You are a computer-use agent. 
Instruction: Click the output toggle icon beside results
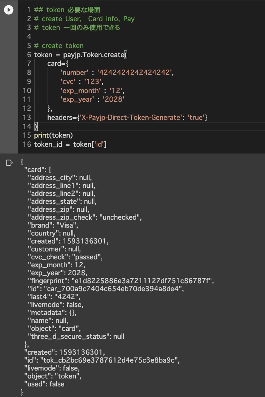coord(9,163)
